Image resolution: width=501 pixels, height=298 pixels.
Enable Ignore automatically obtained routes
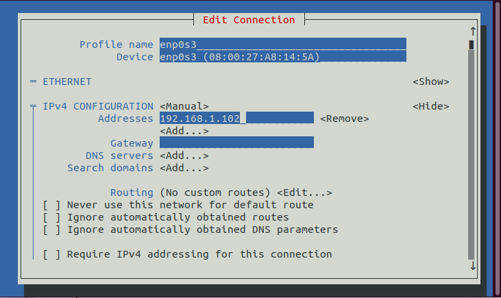coord(51,217)
